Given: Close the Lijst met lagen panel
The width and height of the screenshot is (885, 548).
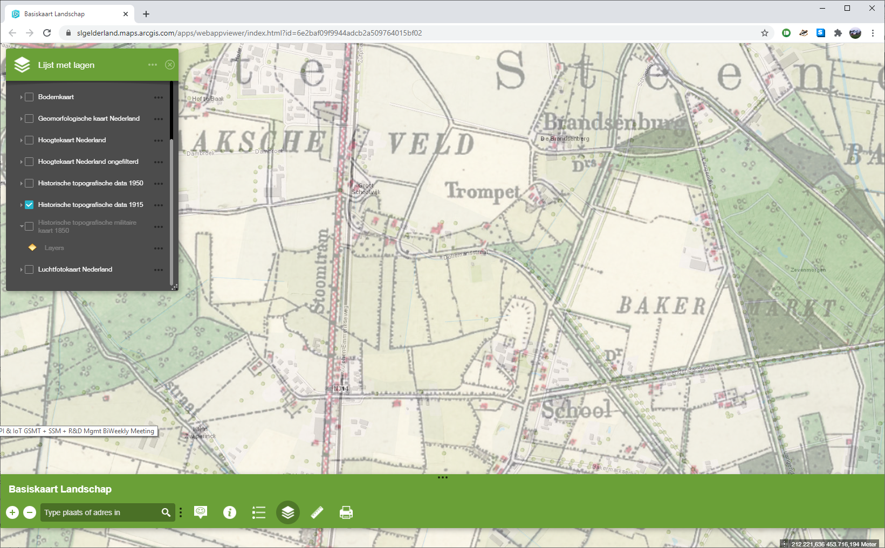Looking at the screenshot, I should (x=170, y=65).
